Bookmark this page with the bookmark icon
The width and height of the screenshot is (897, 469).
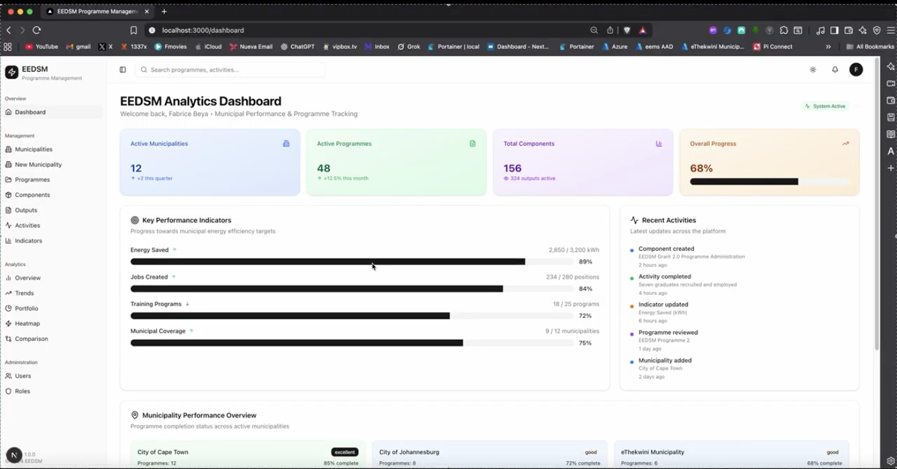(133, 30)
